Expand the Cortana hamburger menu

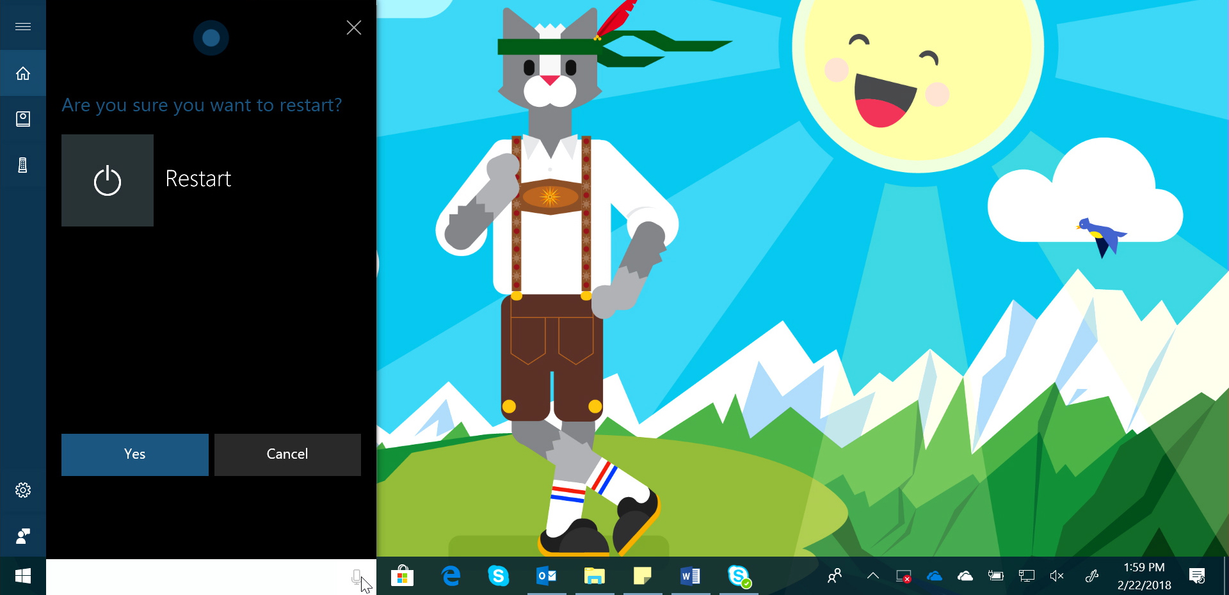(23, 26)
